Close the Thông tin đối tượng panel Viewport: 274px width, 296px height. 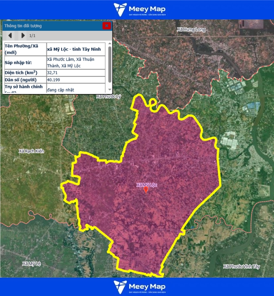pos(107,26)
